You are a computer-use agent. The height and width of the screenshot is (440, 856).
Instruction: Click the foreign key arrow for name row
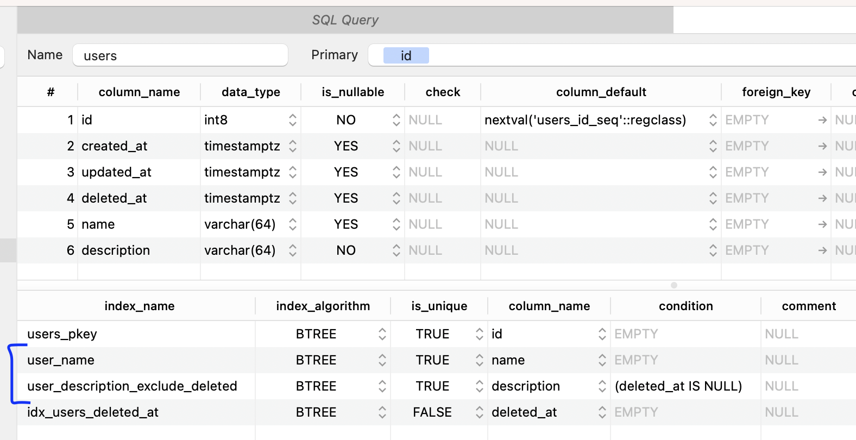coord(822,224)
